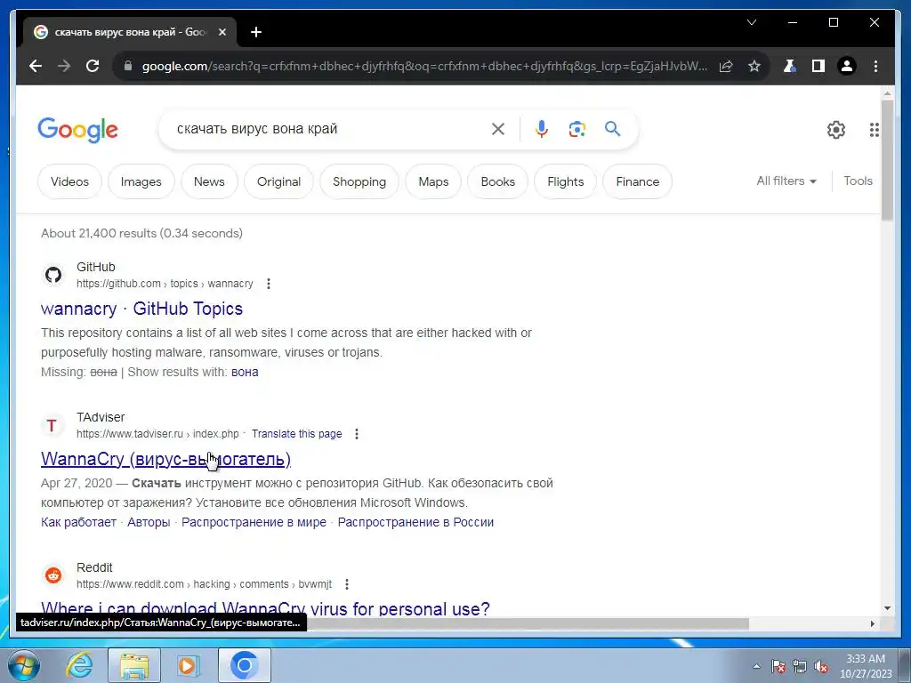Screen dimensions: 911x683
Task: Select the Flights filter
Action: (x=565, y=181)
